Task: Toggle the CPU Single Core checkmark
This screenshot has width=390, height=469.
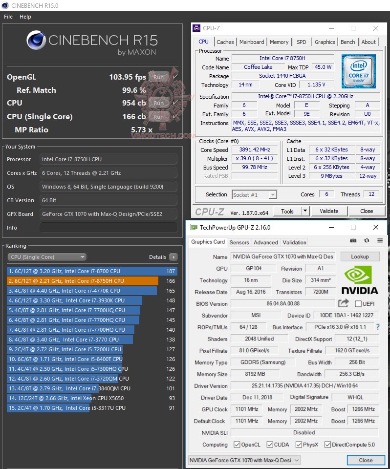Action: tap(175, 116)
